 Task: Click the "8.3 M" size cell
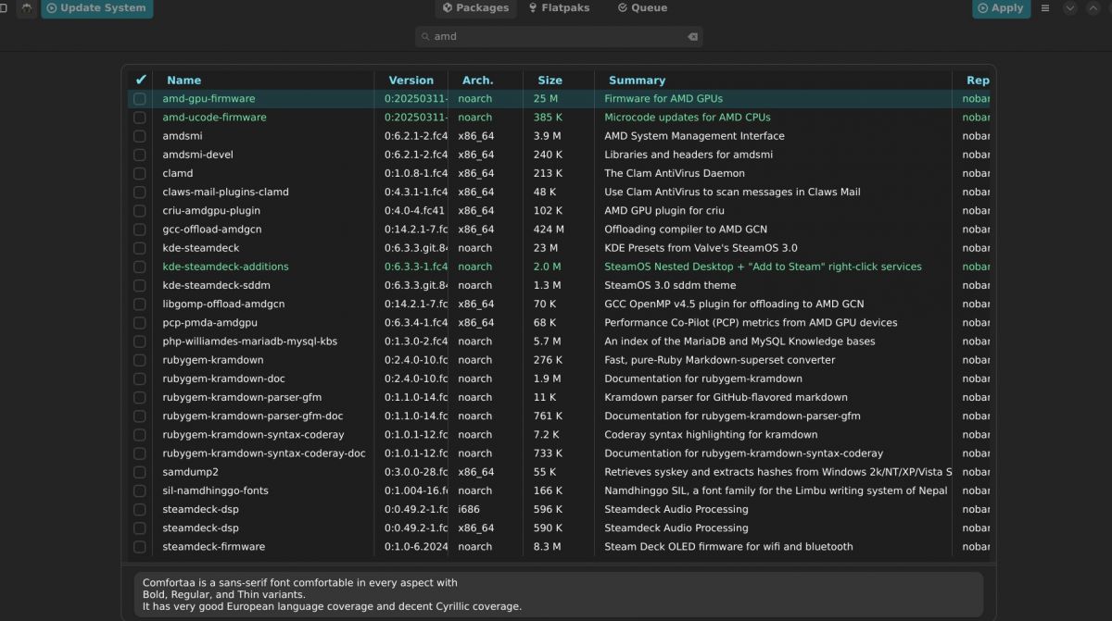pyautogui.click(x=547, y=547)
